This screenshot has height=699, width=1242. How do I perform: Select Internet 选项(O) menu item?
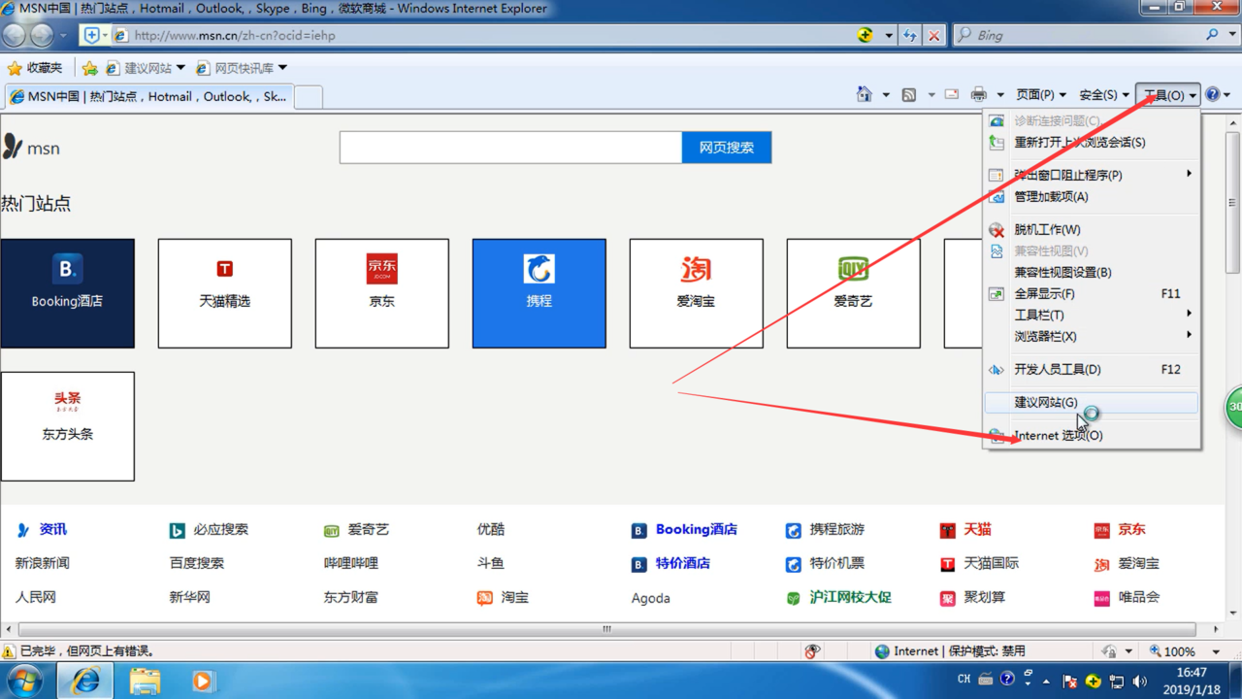[x=1093, y=435]
